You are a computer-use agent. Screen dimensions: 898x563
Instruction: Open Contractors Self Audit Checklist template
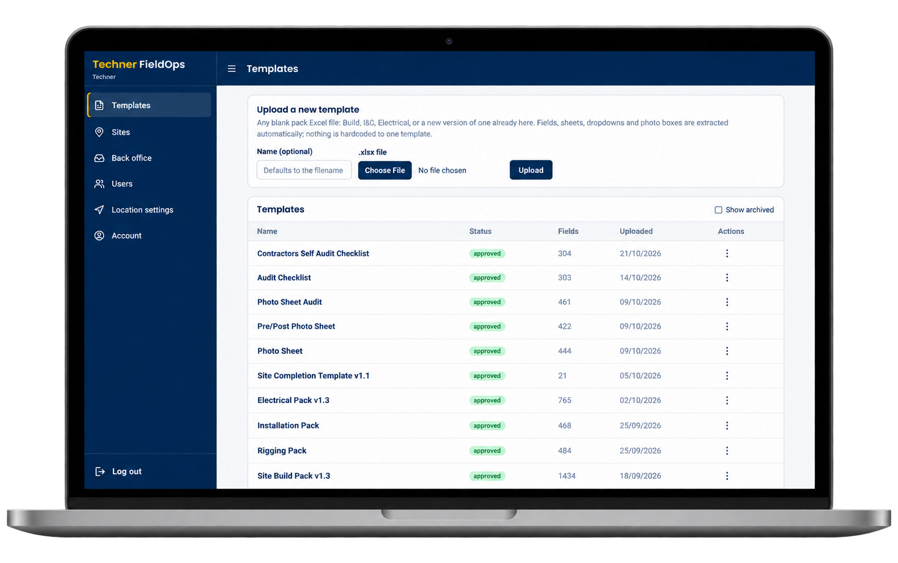click(x=313, y=253)
